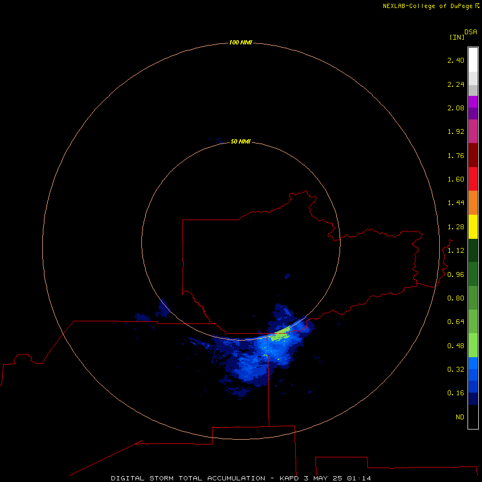Click the 0.96 legend value
This screenshot has height=482, width=482.
pos(456,275)
